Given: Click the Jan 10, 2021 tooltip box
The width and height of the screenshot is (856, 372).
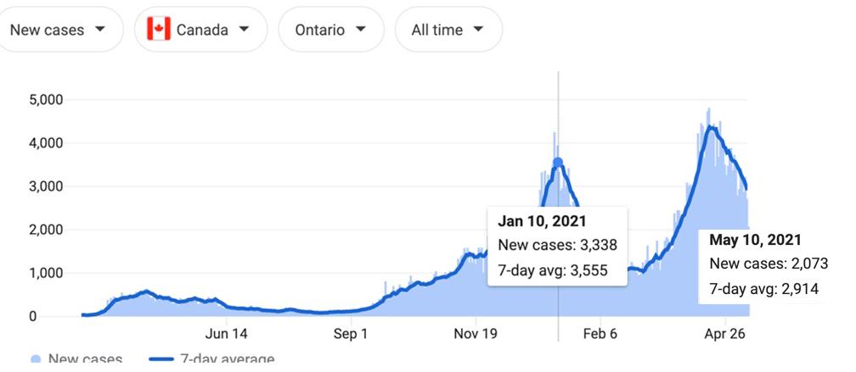Looking at the screenshot, I should [556, 246].
